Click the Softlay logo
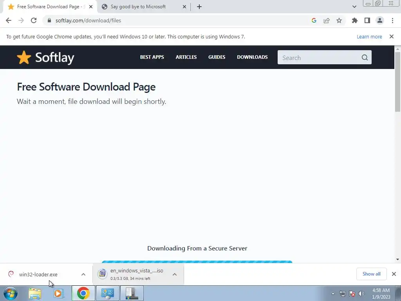Image resolution: width=401 pixels, height=301 pixels. (x=45, y=57)
